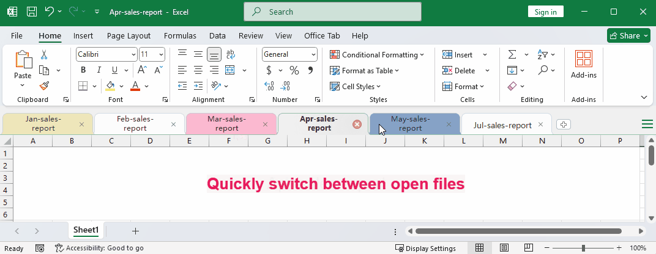Image resolution: width=656 pixels, height=254 pixels.
Task: Toggle Bold formatting
Action: 83,70
